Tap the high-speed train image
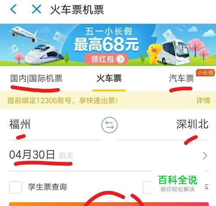 (44, 55)
